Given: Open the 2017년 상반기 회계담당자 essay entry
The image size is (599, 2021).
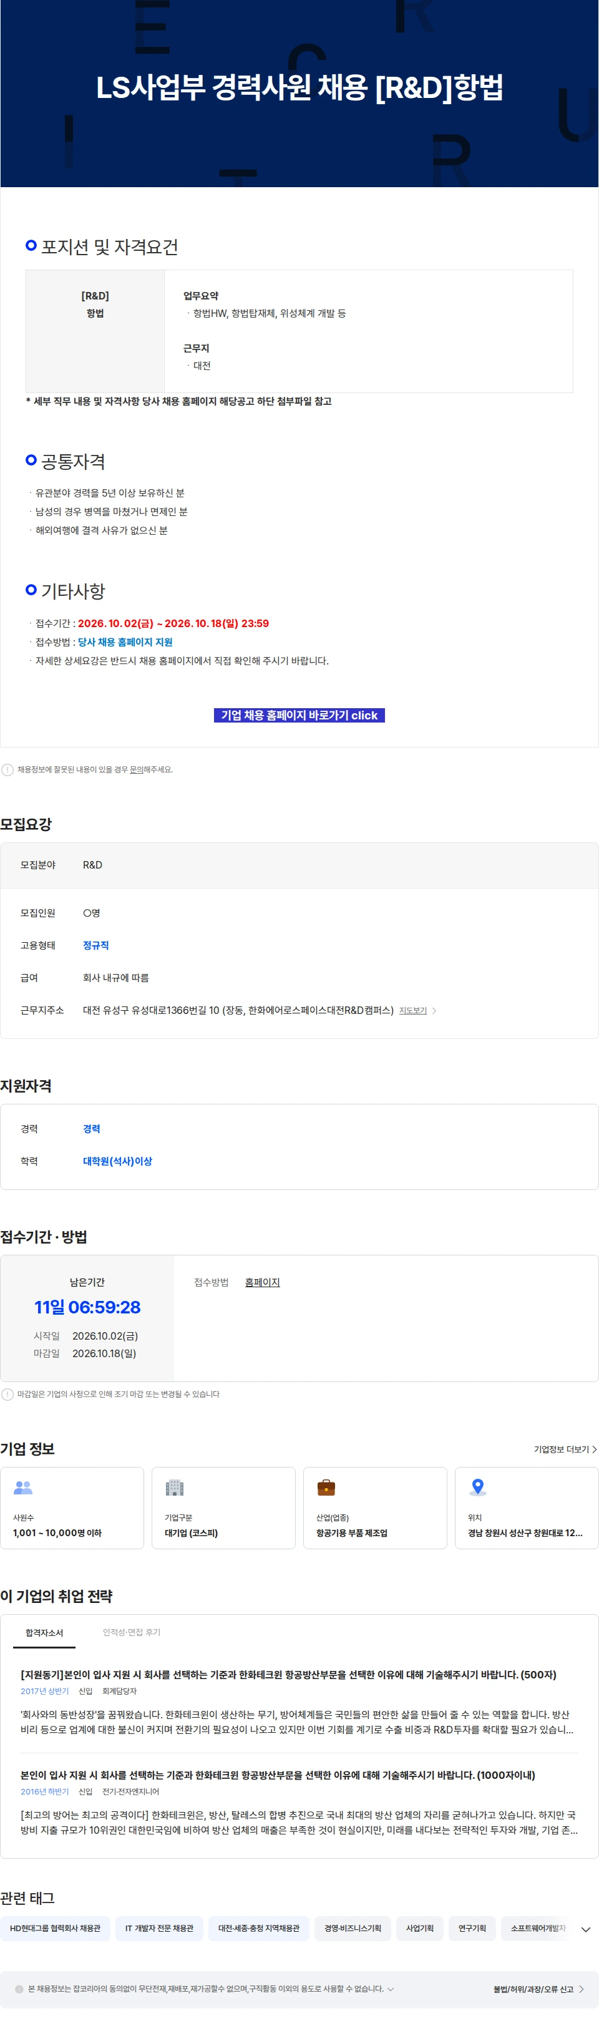Looking at the screenshot, I should 298,1702.
